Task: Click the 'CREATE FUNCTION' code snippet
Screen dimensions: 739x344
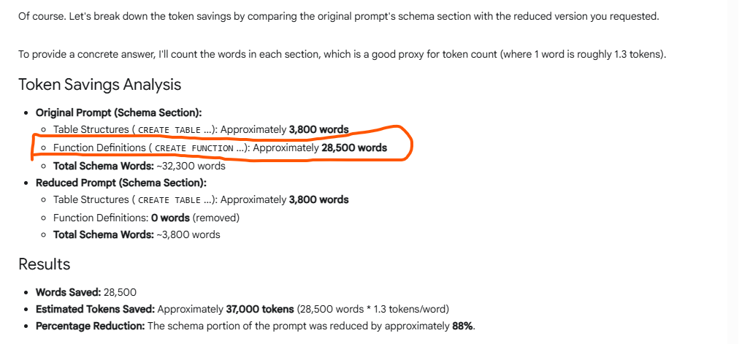Action: (x=194, y=148)
